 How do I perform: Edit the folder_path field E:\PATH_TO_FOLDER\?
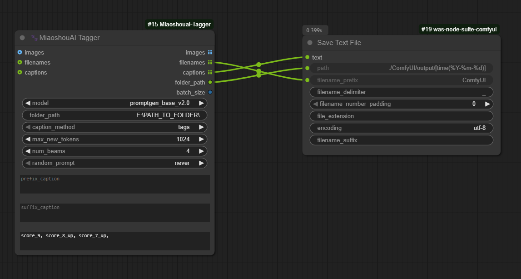114,115
